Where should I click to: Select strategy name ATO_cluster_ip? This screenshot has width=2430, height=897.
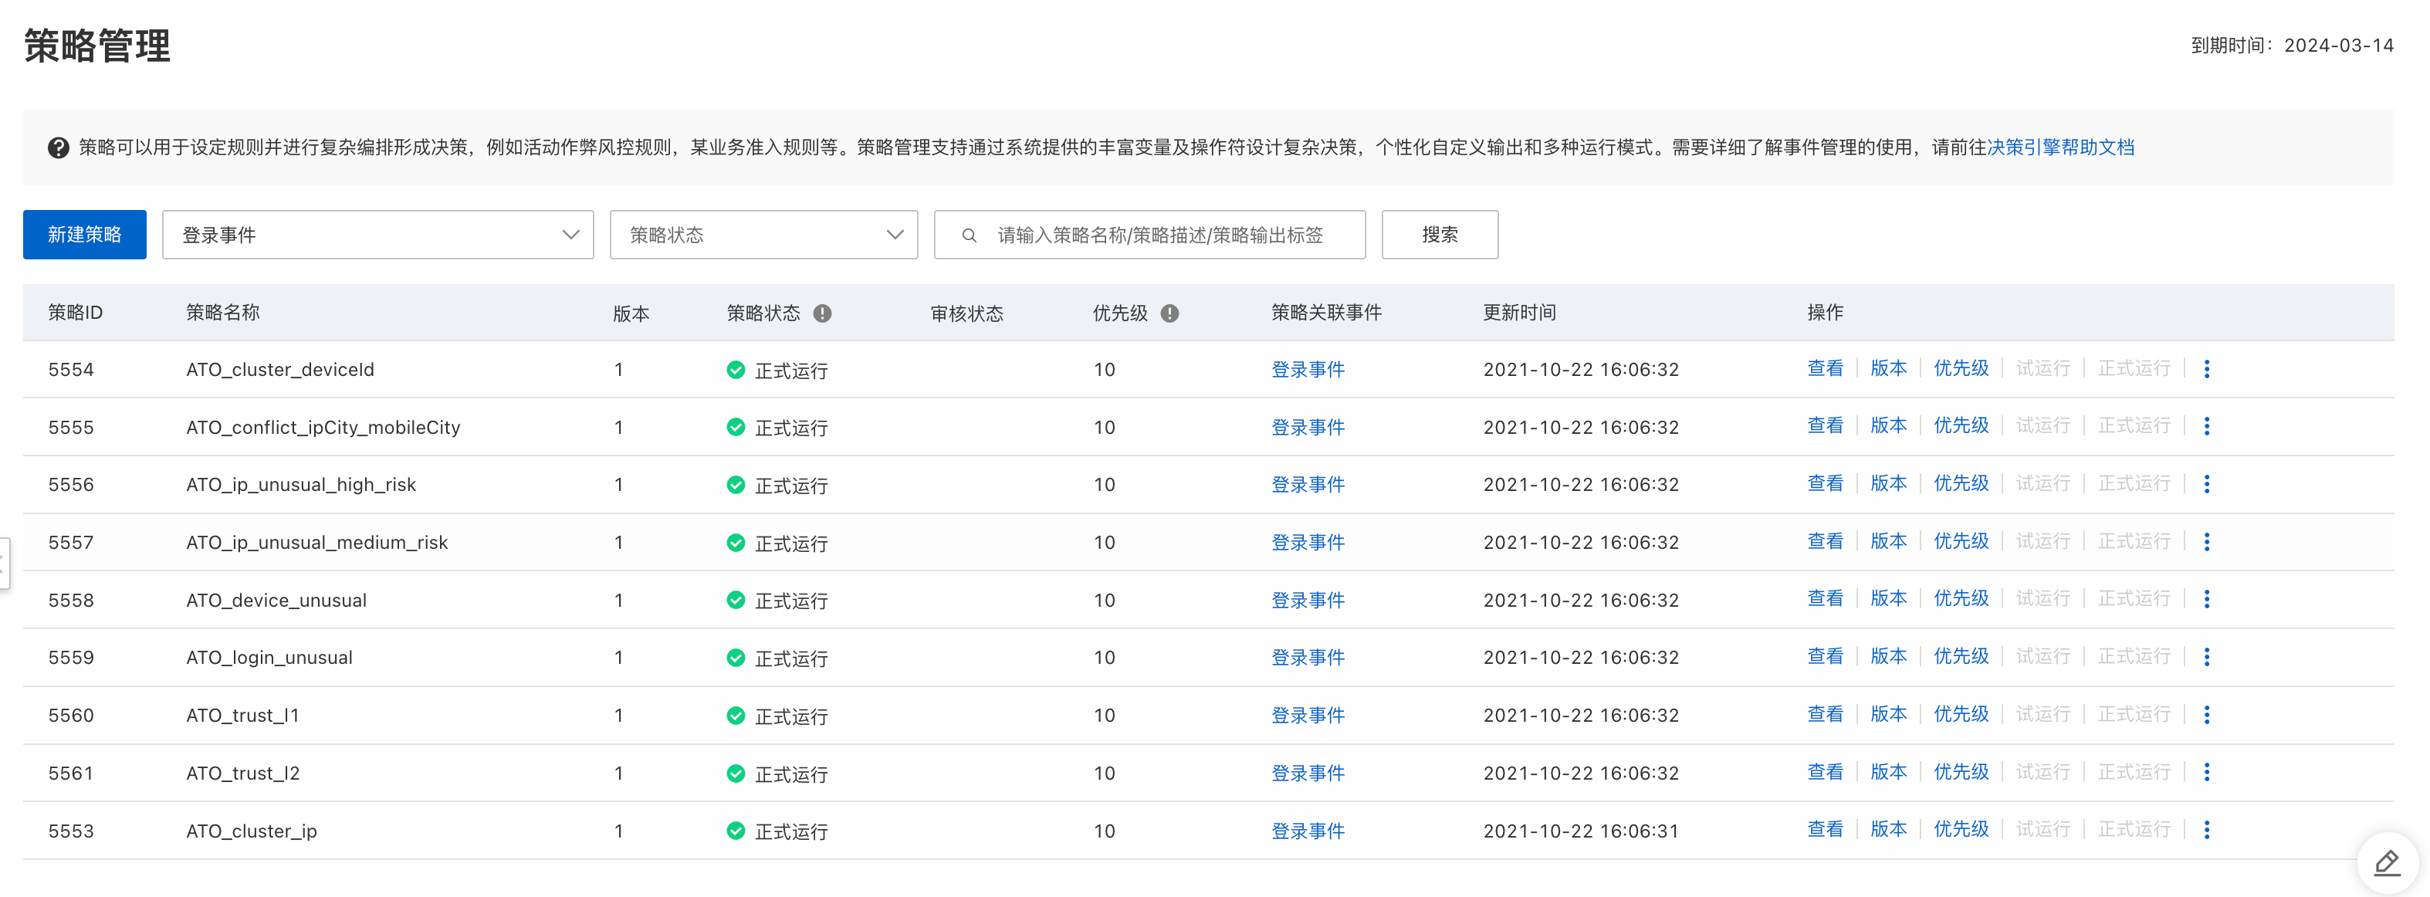coord(252,832)
